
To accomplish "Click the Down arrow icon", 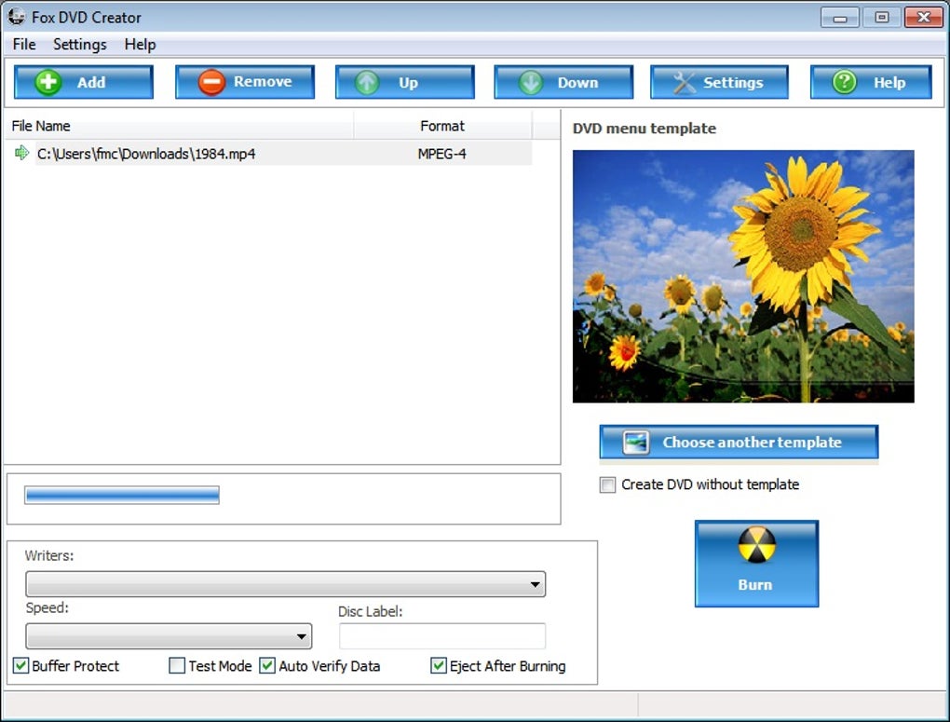I will tap(531, 82).
